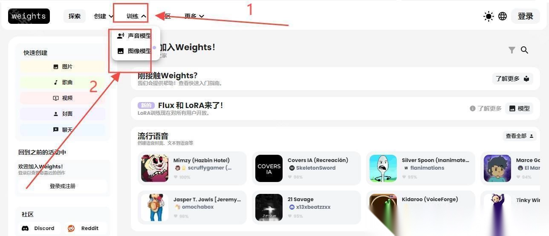Open the 探索 tab
The width and height of the screenshot is (549, 236).
(x=75, y=16)
